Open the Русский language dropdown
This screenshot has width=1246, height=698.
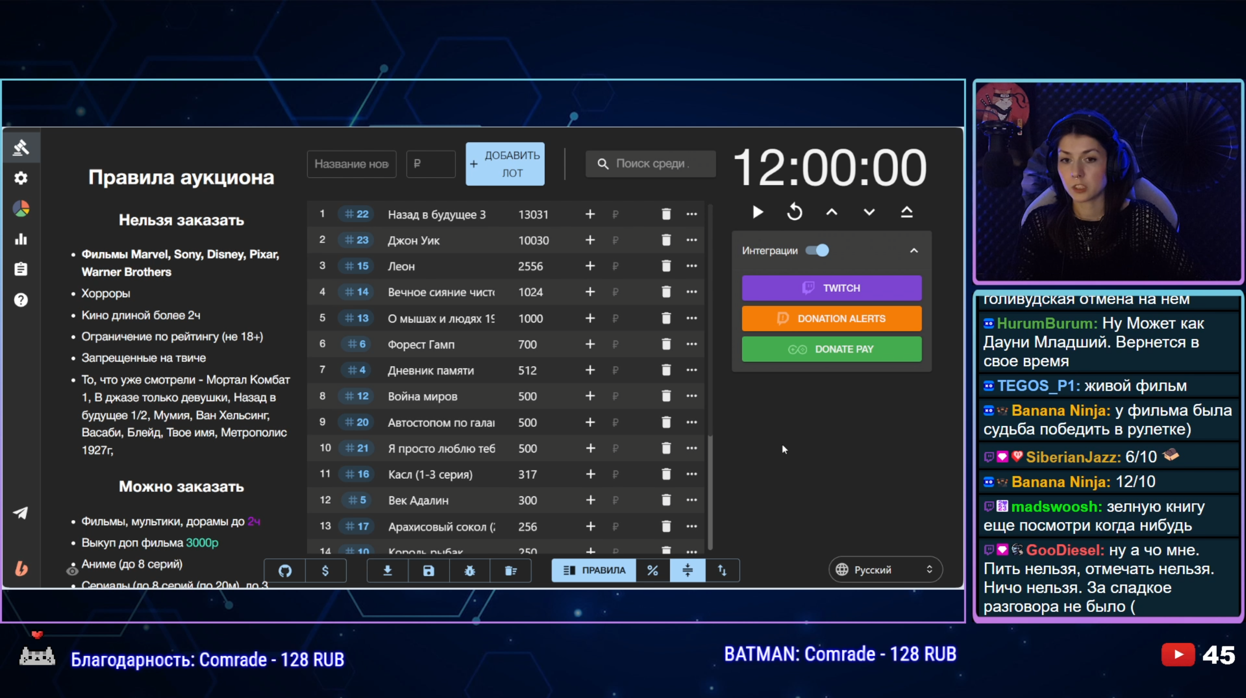click(885, 569)
